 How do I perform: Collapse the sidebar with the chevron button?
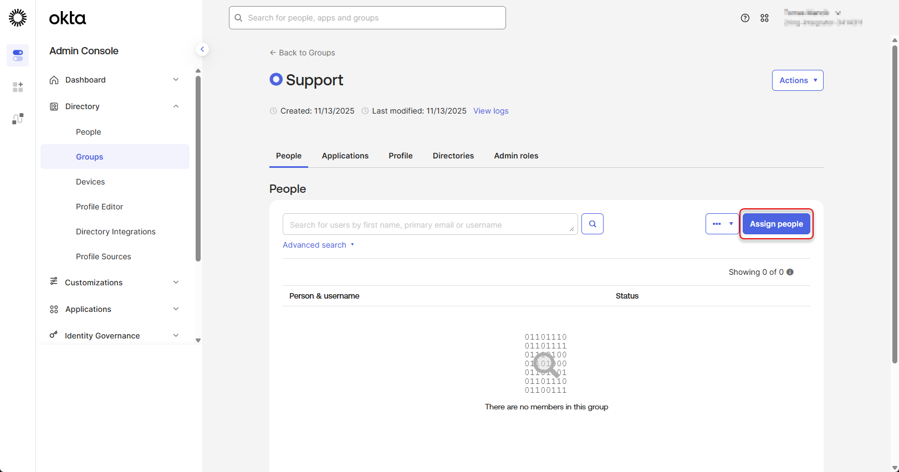[202, 49]
